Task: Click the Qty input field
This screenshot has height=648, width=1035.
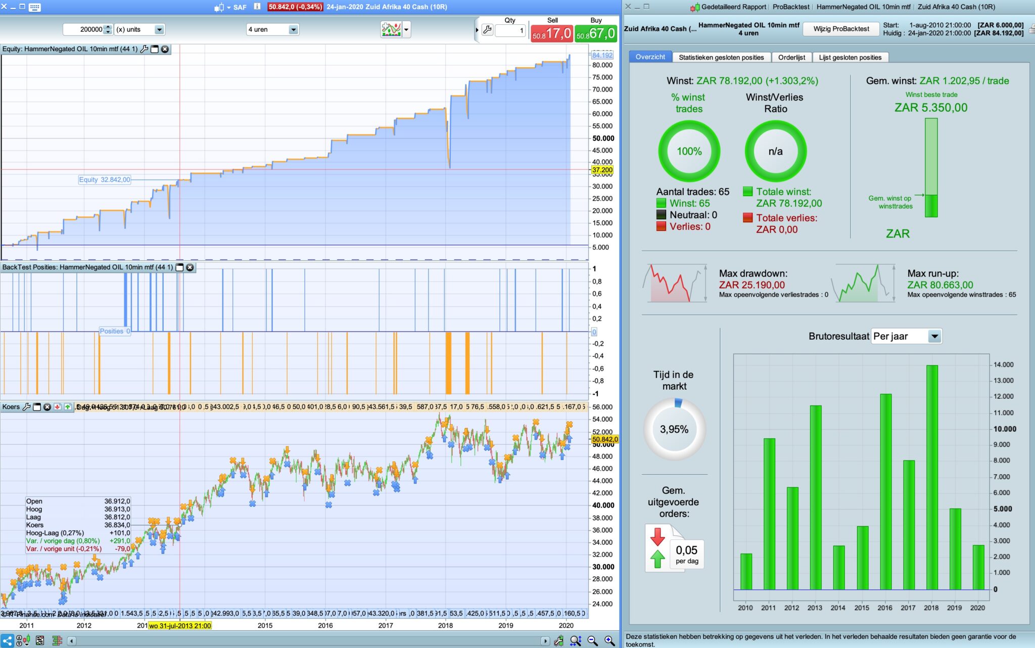Action: point(510,30)
